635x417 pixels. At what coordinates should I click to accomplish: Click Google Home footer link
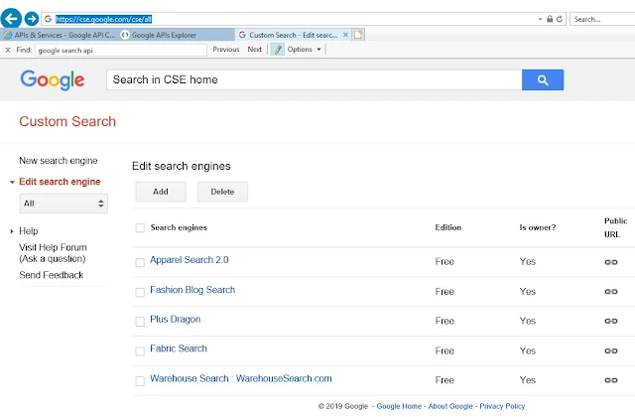click(399, 406)
